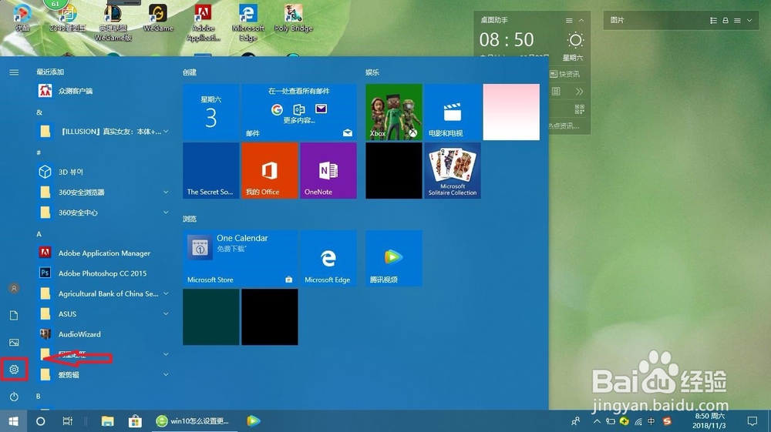Screen dimensions: 771x432
Task: Expand the 360安全中心 folder chevron
Action: pyautogui.click(x=166, y=212)
